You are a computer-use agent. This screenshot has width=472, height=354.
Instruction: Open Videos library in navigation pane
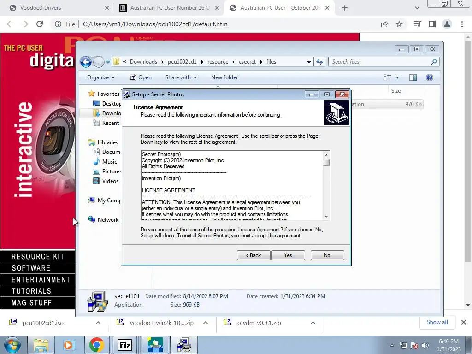point(106,181)
